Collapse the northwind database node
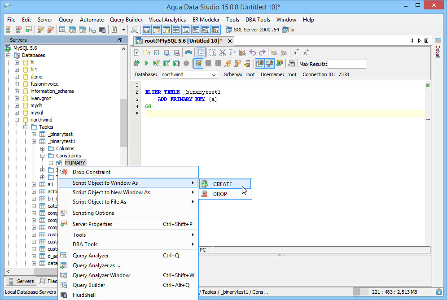Viewport: 447px width, 300px height. 17,120
